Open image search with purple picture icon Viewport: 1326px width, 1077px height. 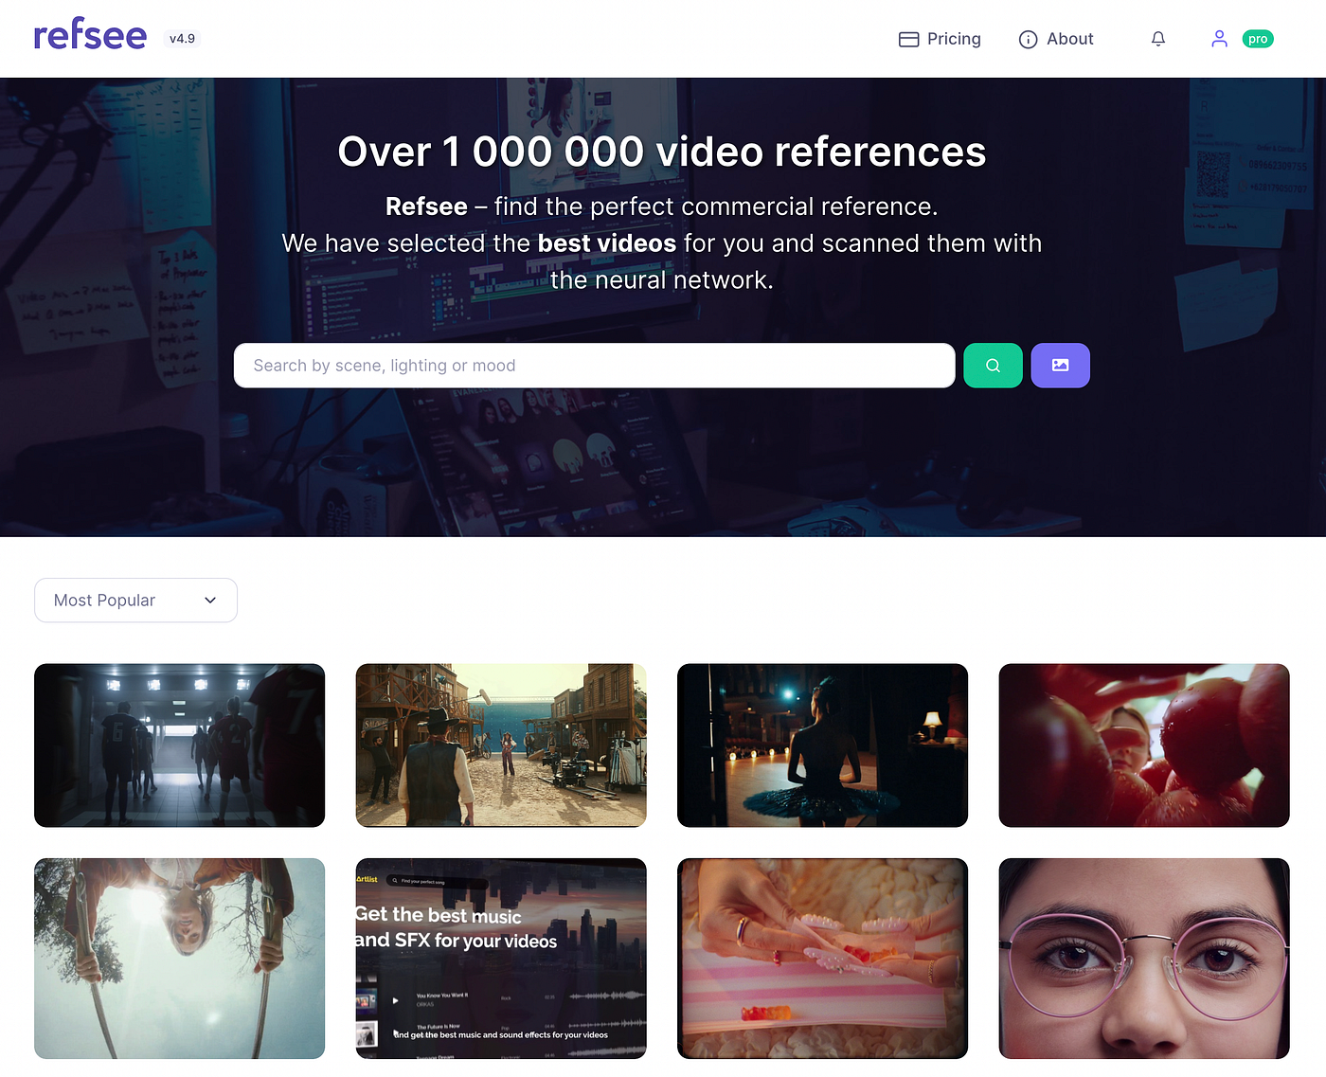point(1060,366)
